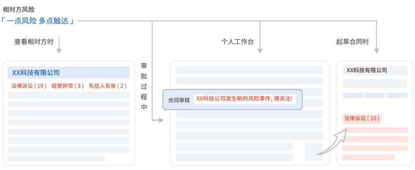Click the 合同审核 label in the notification
This screenshot has width=415, height=170.
pos(179,100)
